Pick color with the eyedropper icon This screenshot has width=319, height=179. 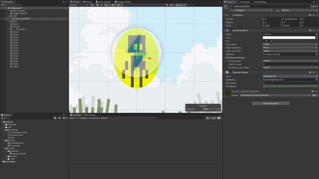pyautogui.click(x=317, y=38)
